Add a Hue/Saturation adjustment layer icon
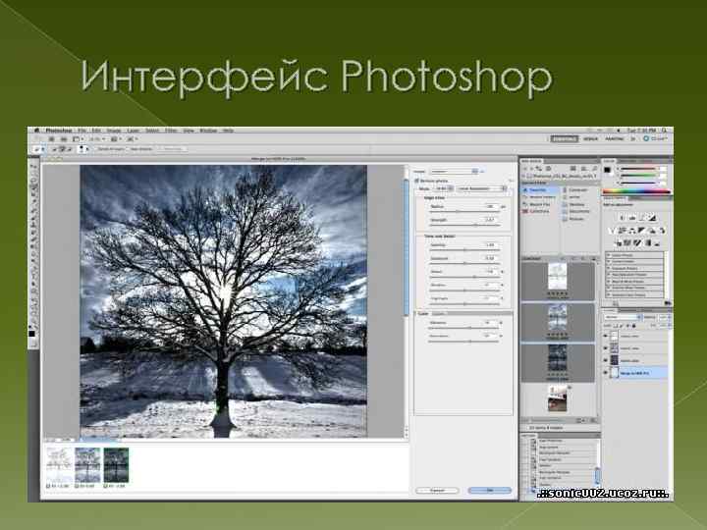 pos(623,231)
